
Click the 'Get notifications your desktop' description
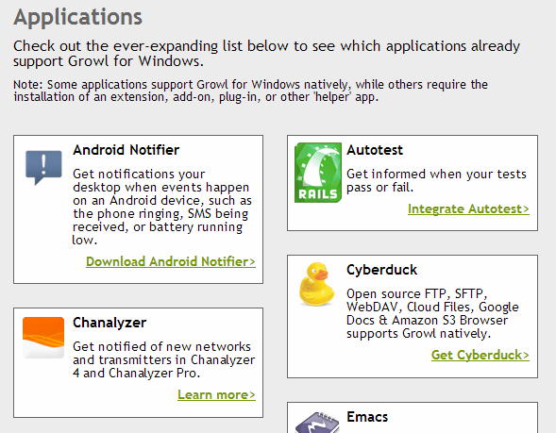[162, 207]
